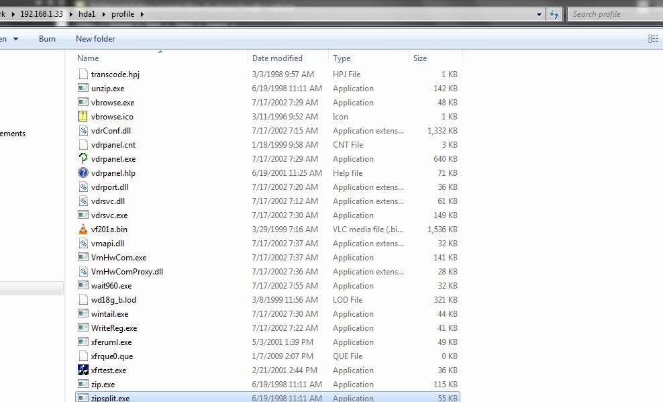Expand the arrow after hda1 in breadcrumb
Viewport: 663px width, 402px height.
tap(104, 14)
